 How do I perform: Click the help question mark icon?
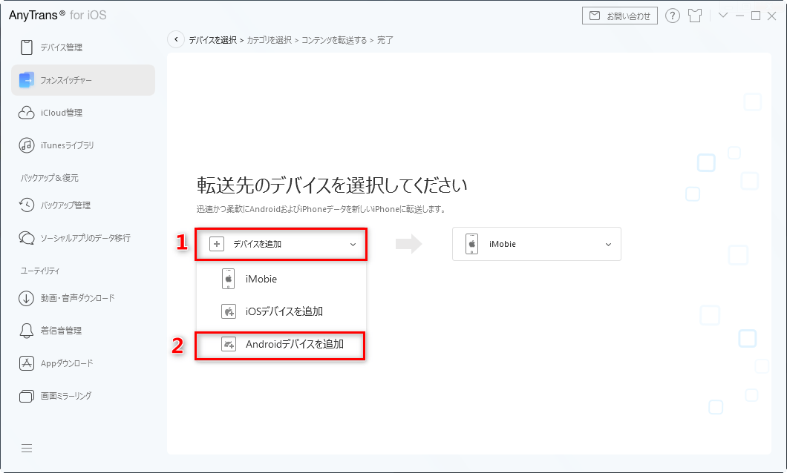coord(673,15)
